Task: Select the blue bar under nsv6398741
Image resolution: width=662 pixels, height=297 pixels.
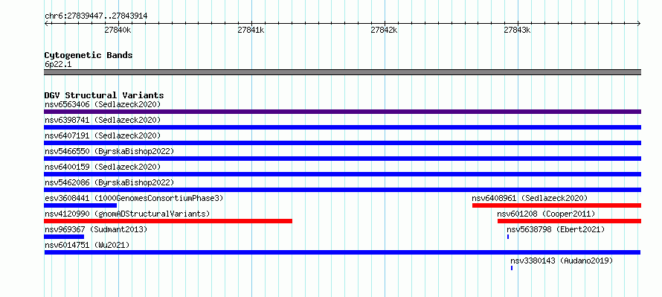Action: [x=342, y=127]
